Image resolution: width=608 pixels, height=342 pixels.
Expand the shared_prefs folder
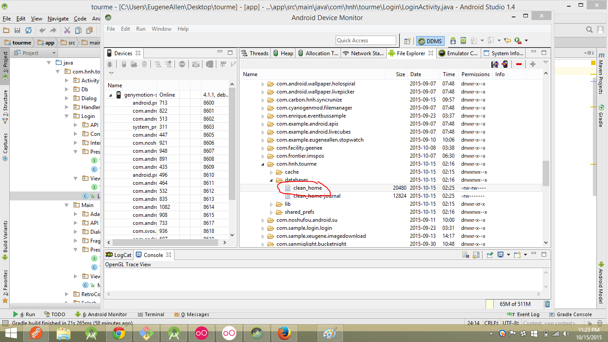(272, 212)
